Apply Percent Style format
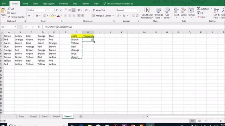Image resolution: width=225 pixels, height=126 pixels. (124, 16)
